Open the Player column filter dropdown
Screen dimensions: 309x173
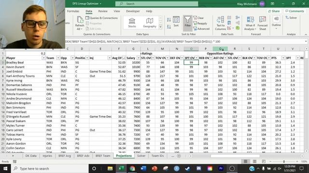(43, 58)
